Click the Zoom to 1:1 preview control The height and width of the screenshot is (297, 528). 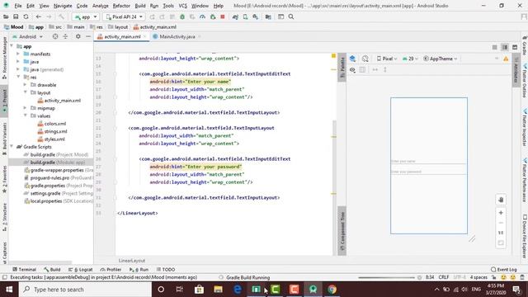click(x=501, y=233)
